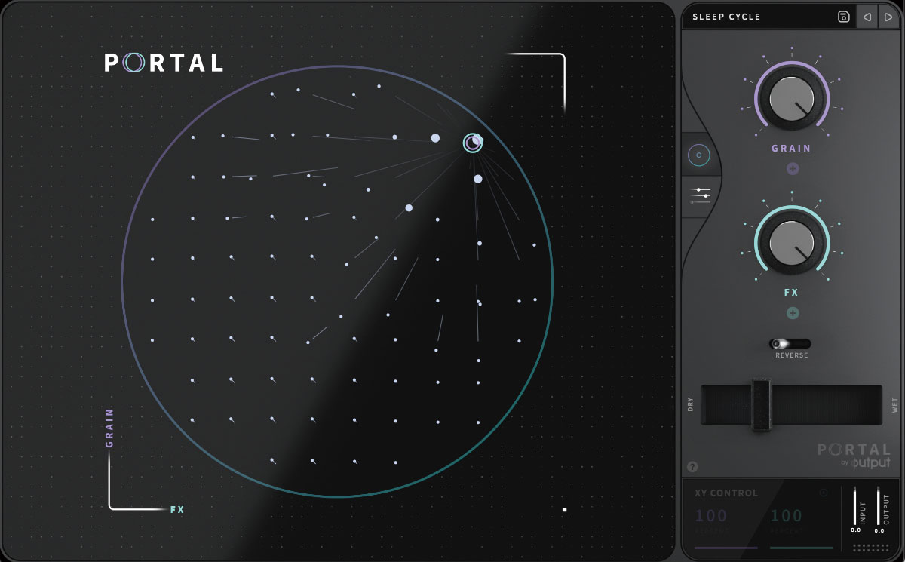Click the DRY label beside the mix slider
Image resolution: width=905 pixels, height=562 pixels.
690,405
